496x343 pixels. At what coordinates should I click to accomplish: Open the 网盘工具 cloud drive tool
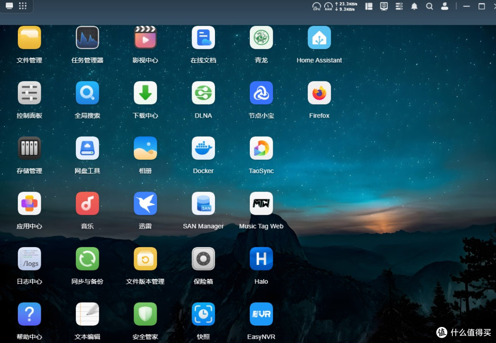[87, 148]
